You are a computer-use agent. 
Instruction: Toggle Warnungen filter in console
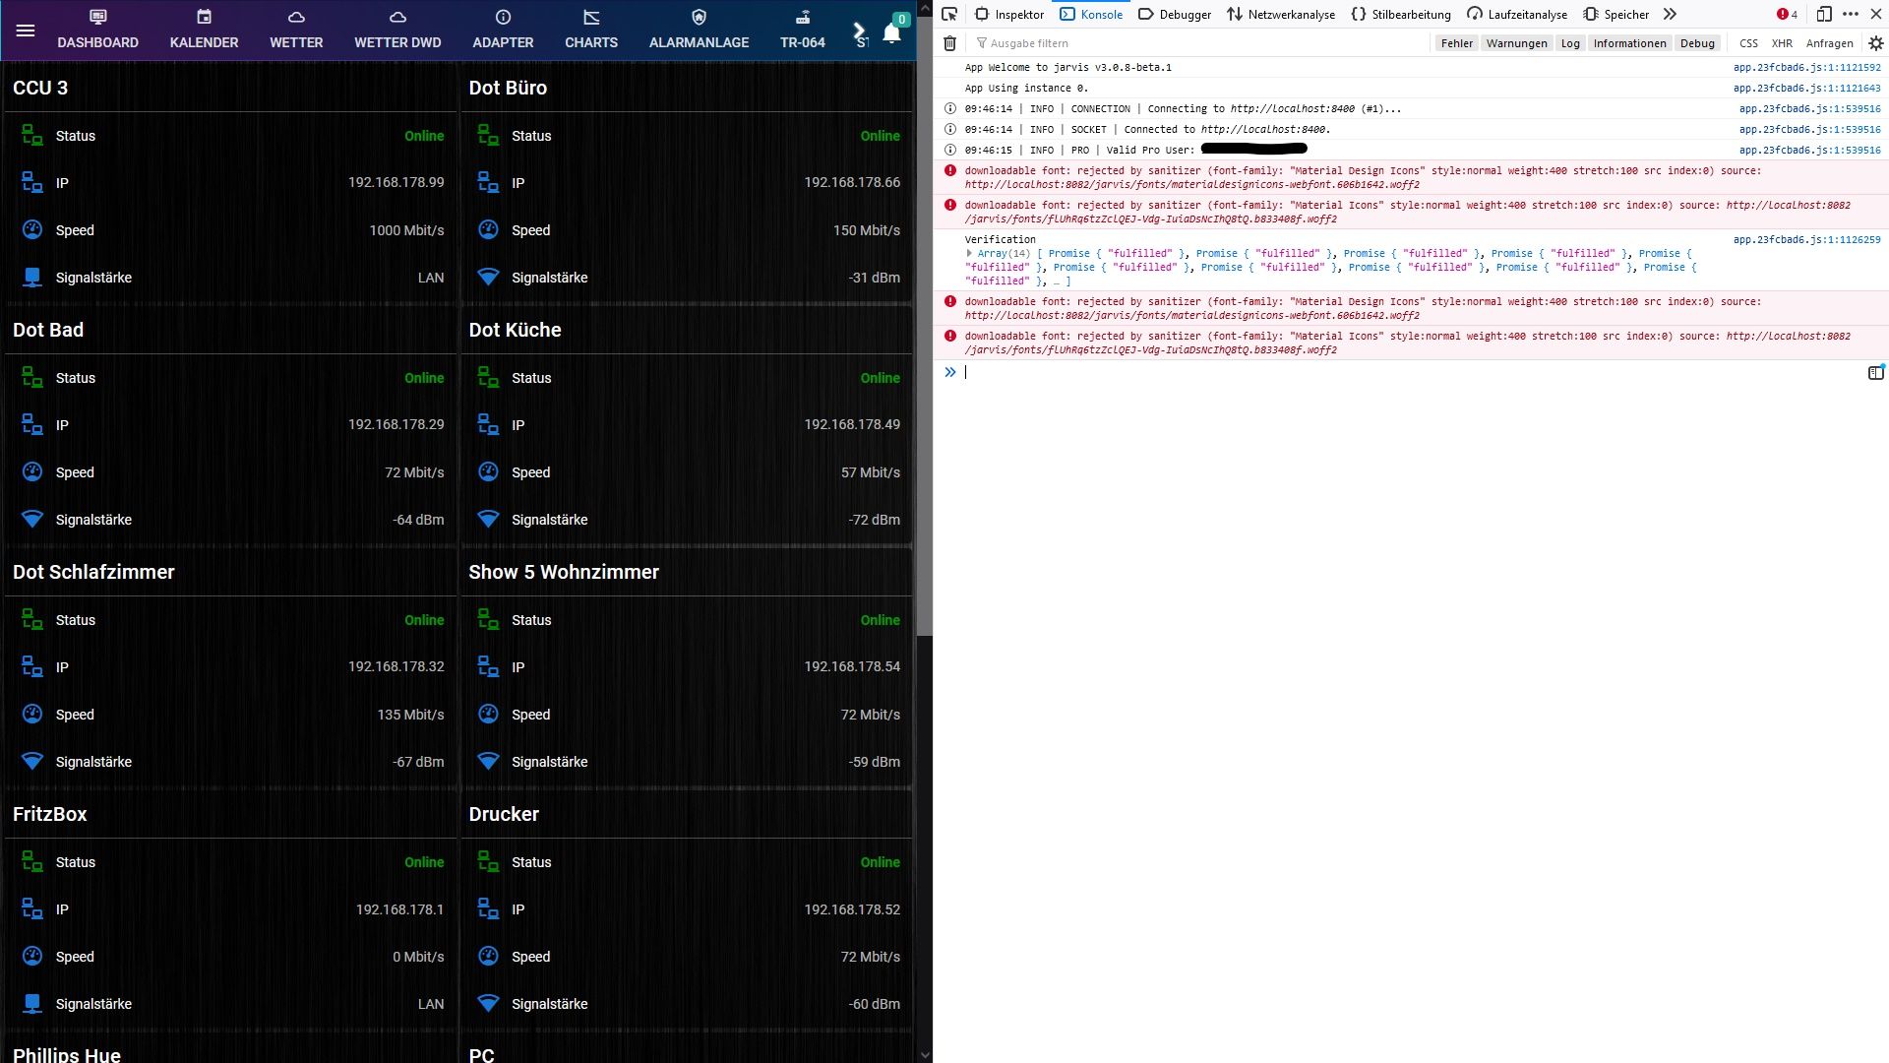pos(1516,43)
